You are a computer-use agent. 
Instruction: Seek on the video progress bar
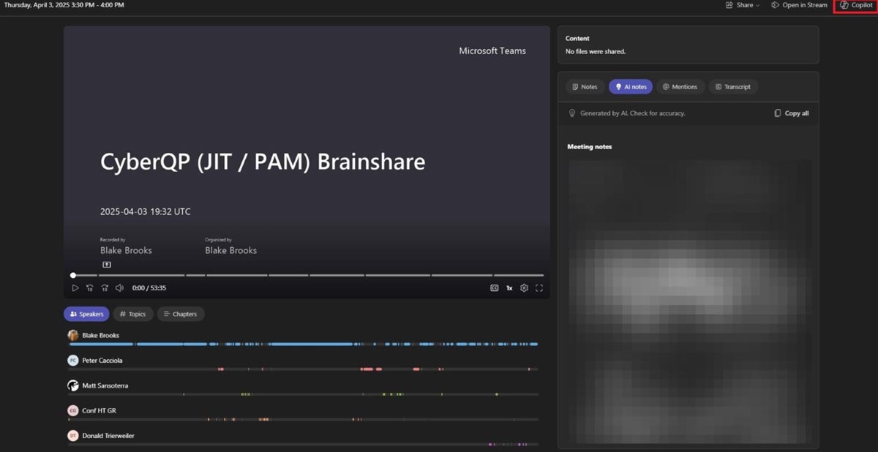coord(308,275)
